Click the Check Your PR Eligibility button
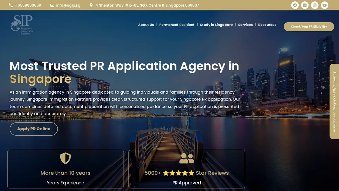Viewport: 339px width, 191px height. (x=309, y=27)
